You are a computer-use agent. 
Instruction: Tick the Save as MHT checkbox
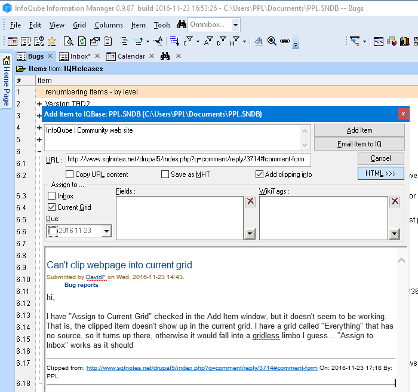click(165, 174)
